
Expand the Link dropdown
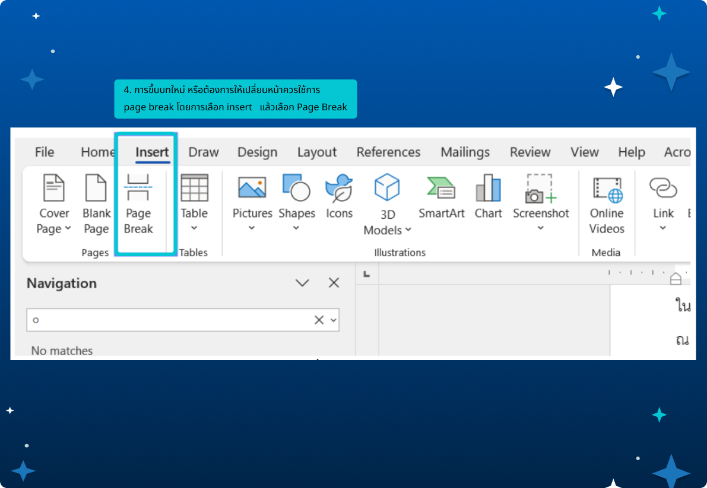662,228
